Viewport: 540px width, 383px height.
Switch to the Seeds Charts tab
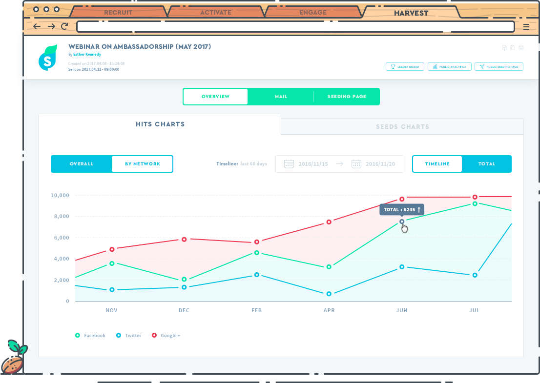402,127
